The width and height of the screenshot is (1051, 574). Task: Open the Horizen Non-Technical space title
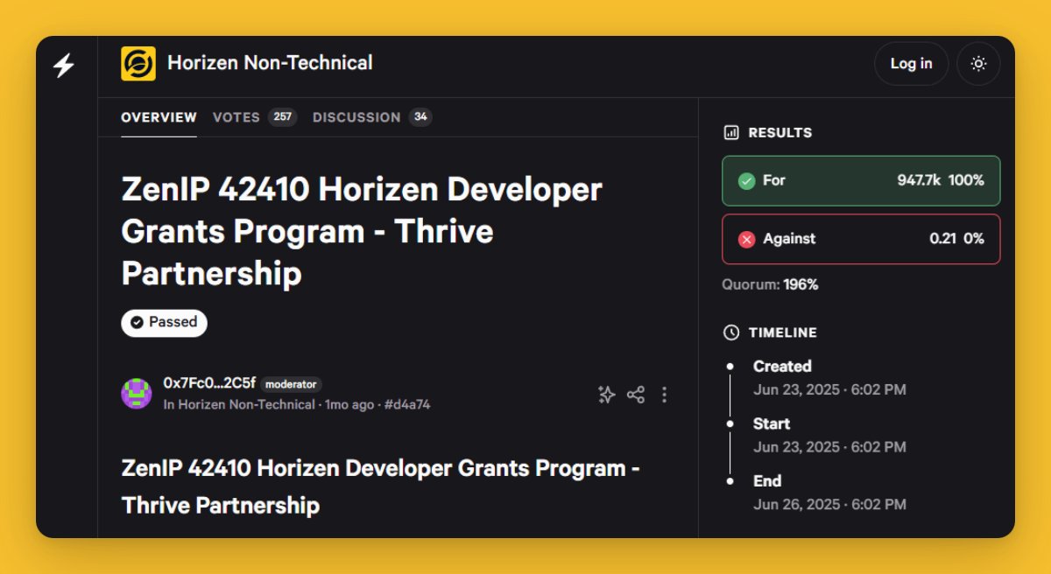(x=270, y=63)
